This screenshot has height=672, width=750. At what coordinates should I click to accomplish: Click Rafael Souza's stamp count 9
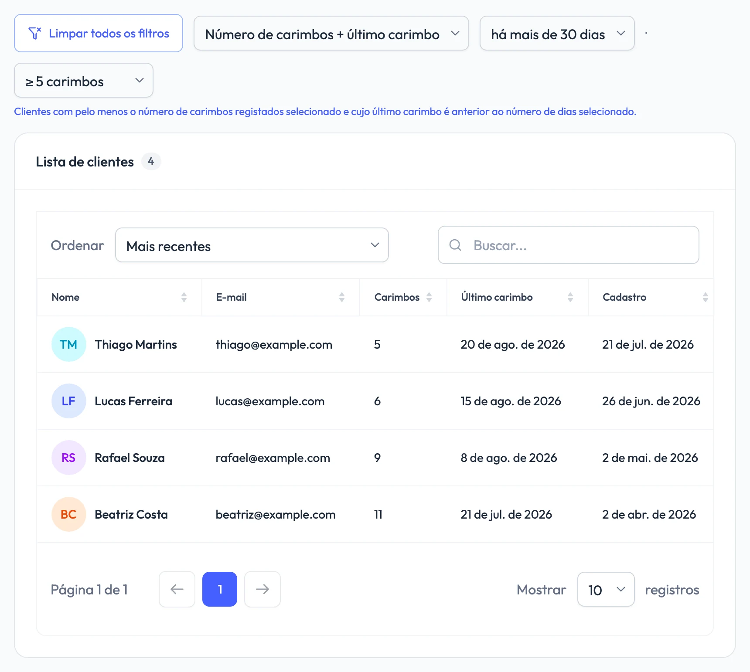pos(378,458)
